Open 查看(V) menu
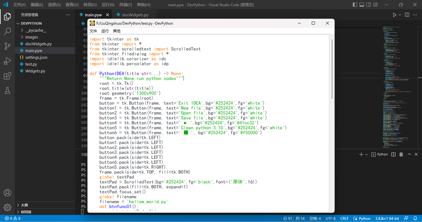422x222 pixels. 72,5
